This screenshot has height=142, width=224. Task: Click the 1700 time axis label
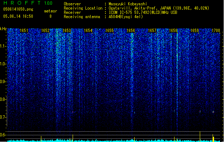[216, 31]
